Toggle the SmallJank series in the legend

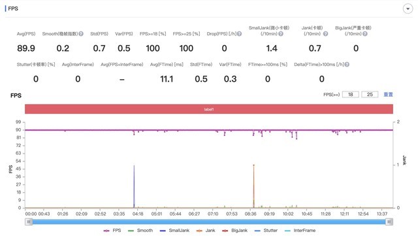click(x=174, y=230)
